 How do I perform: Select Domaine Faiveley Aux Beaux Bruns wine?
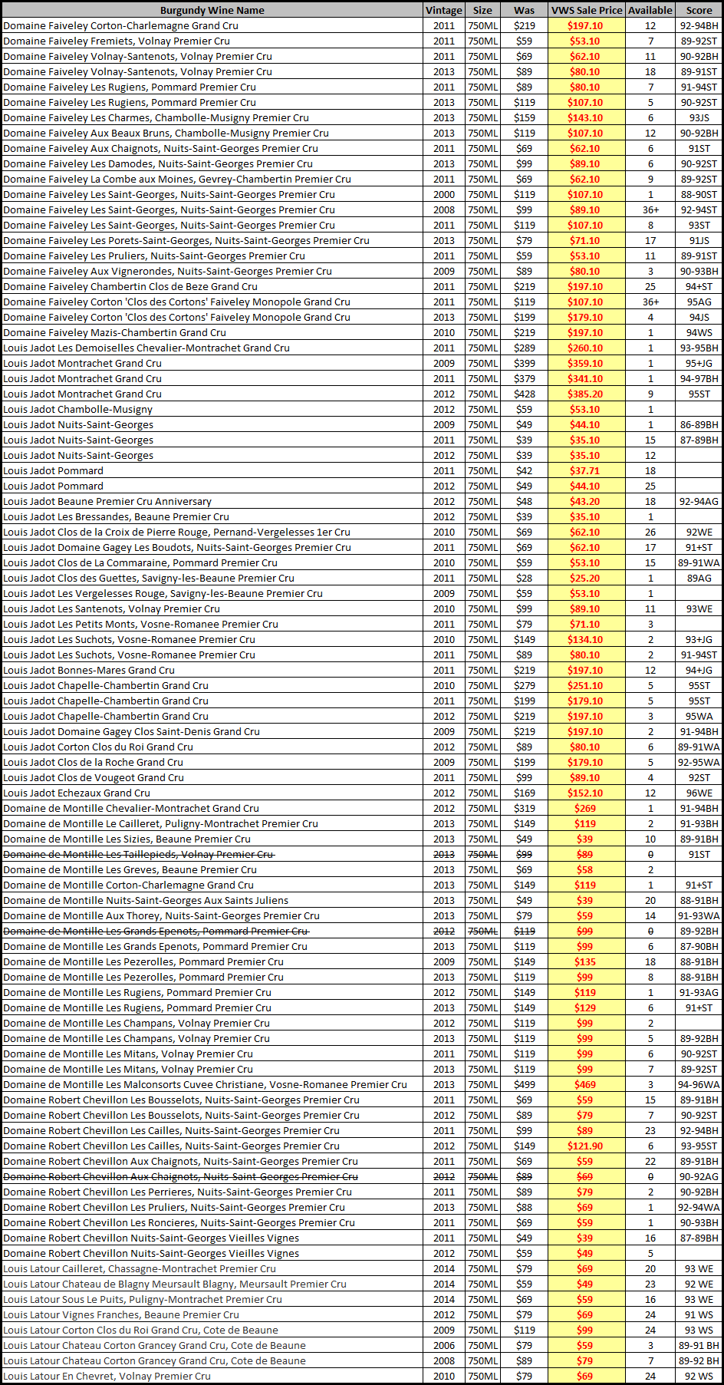coord(166,134)
